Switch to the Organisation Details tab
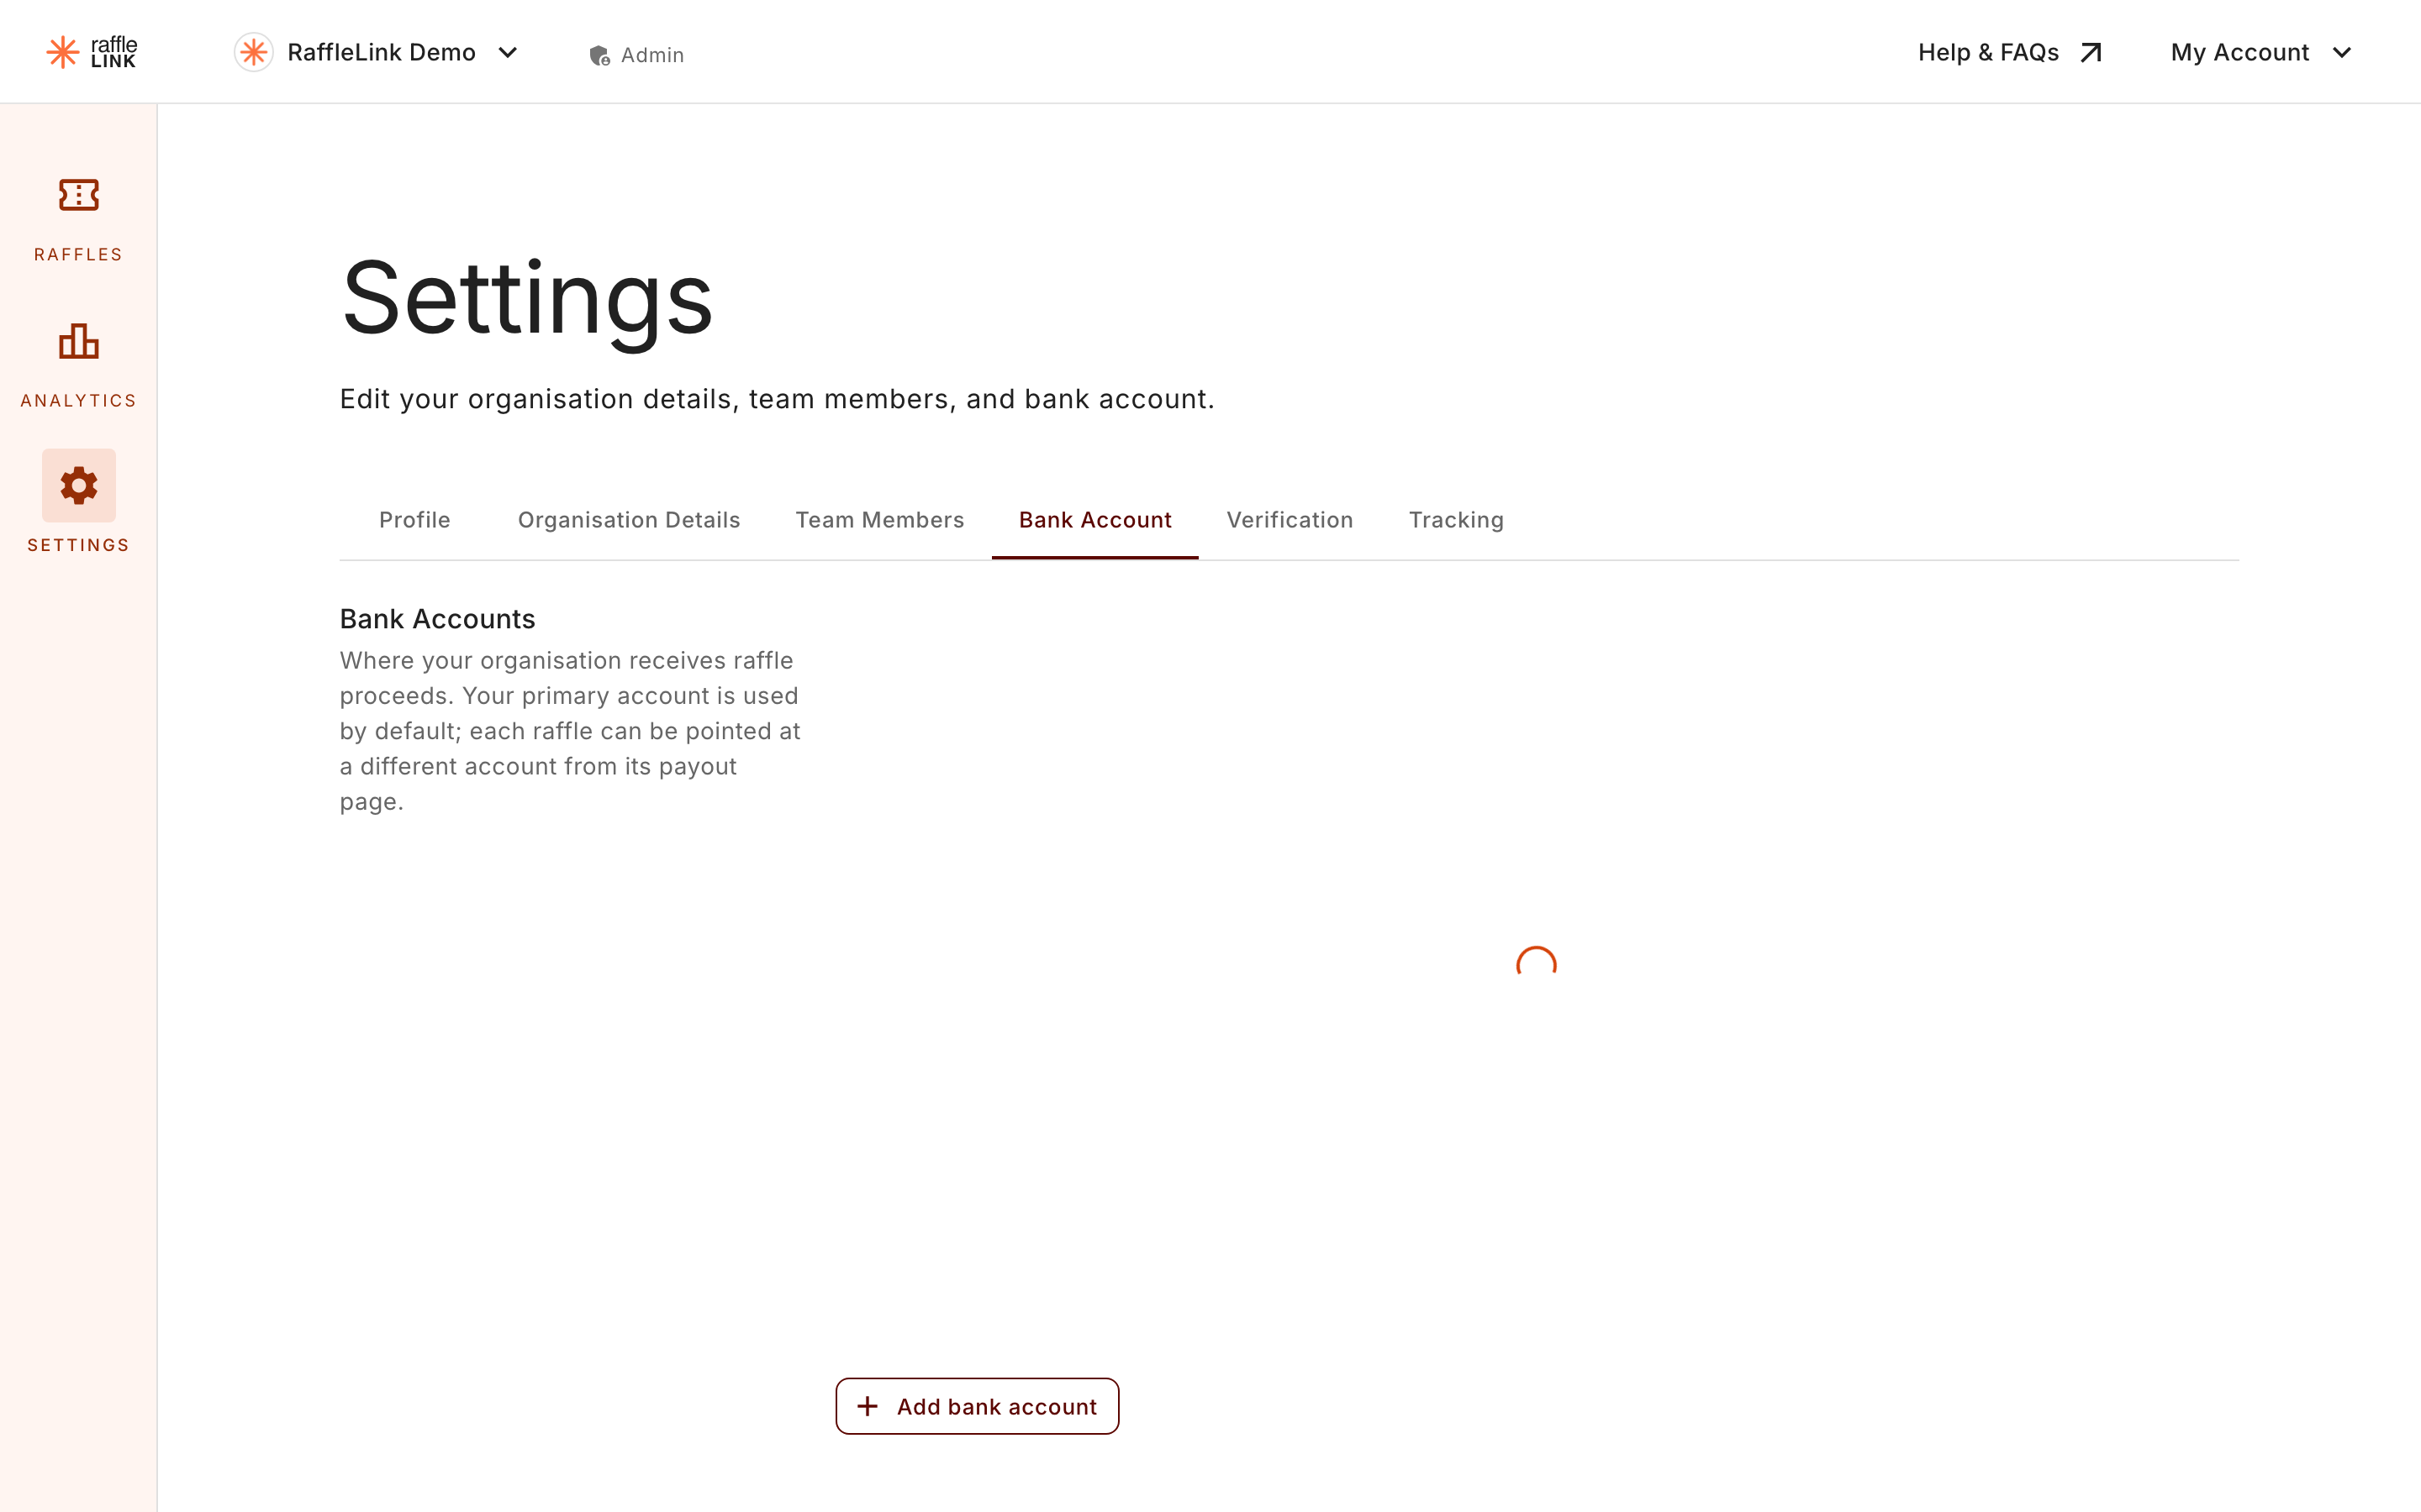 click(628, 520)
